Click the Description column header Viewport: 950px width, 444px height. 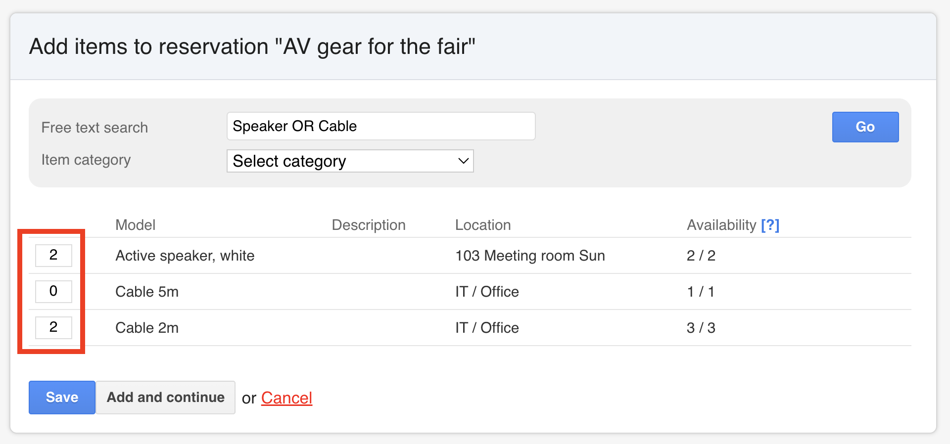[x=368, y=225]
